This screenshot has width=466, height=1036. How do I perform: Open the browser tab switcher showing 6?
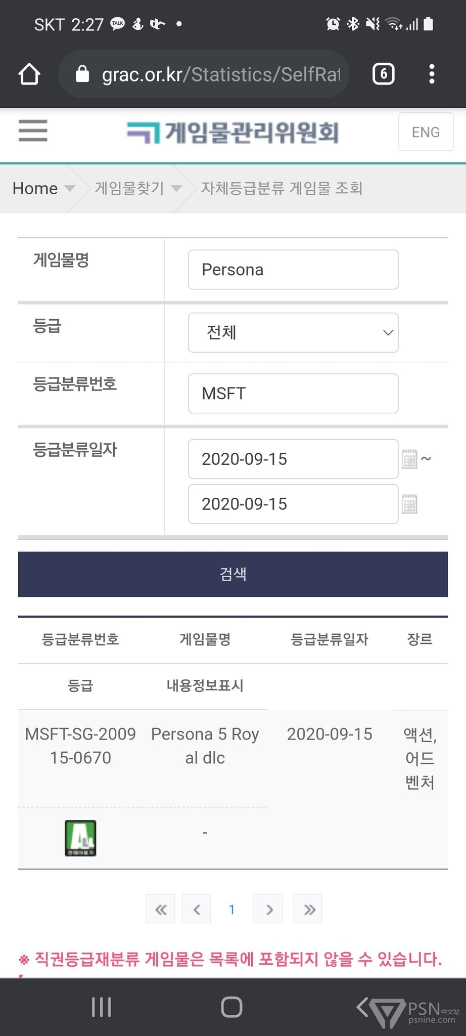(x=383, y=74)
